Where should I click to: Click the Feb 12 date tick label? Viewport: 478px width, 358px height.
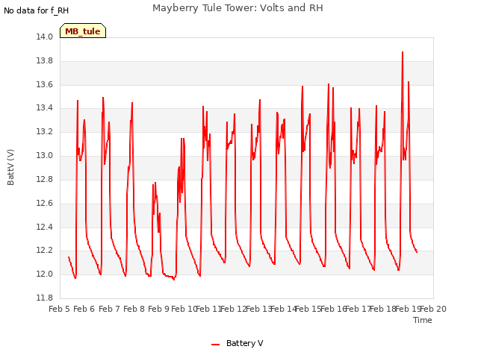234,309
